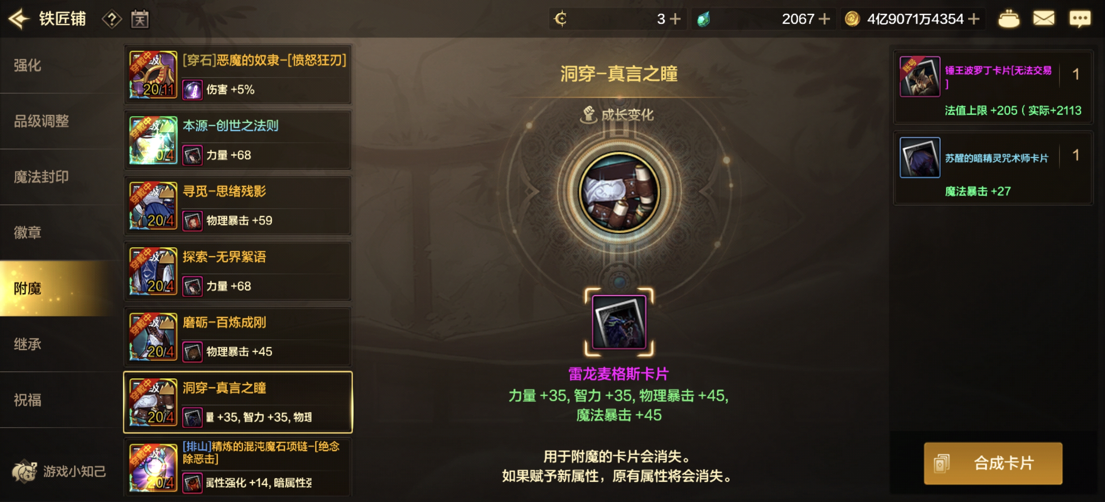The width and height of the screenshot is (1105, 502).
Task: Add fatigue points with plus icon
Action: point(675,19)
